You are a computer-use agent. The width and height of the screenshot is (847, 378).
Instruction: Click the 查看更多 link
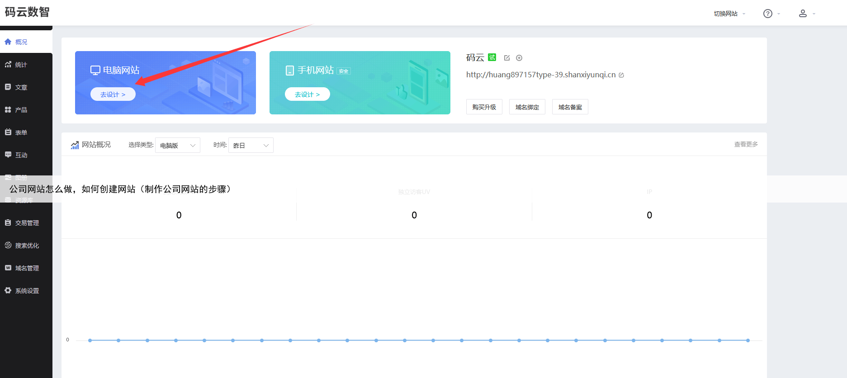(x=746, y=144)
